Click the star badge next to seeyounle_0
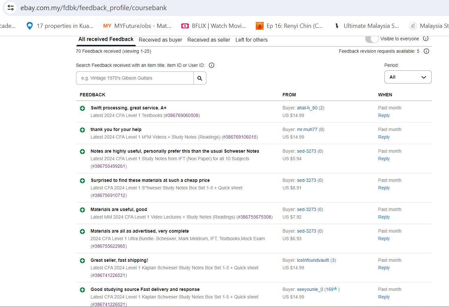449x307 pixels. point(335,289)
